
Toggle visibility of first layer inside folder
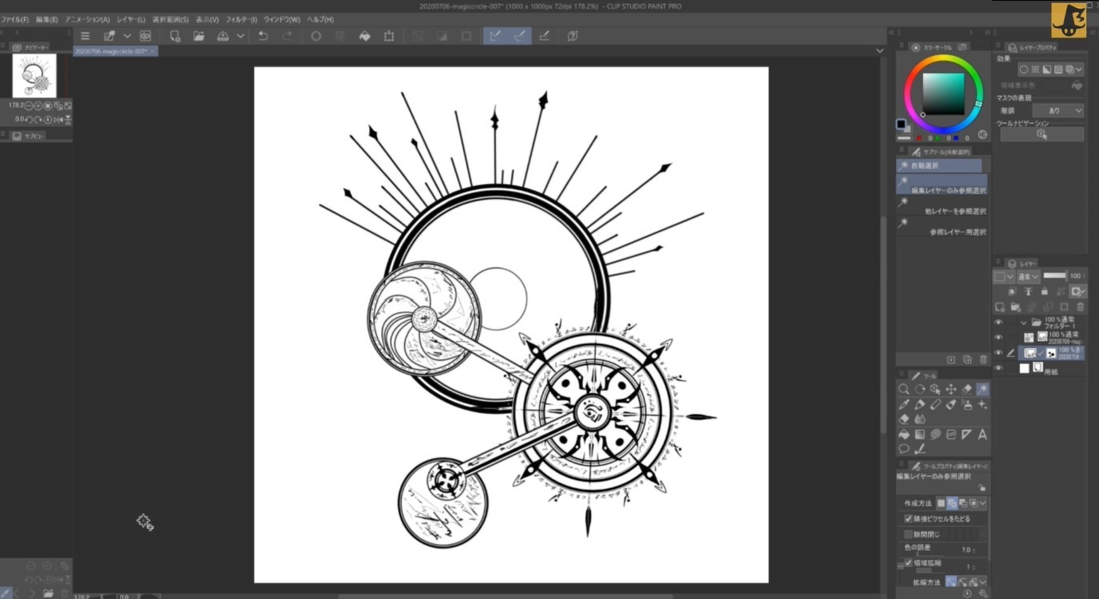click(998, 336)
